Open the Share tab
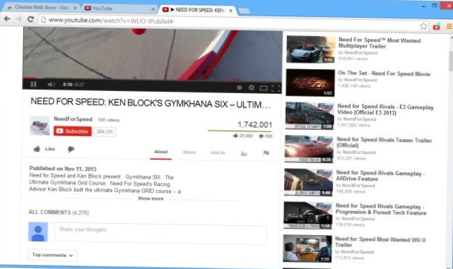 point(189,152)
